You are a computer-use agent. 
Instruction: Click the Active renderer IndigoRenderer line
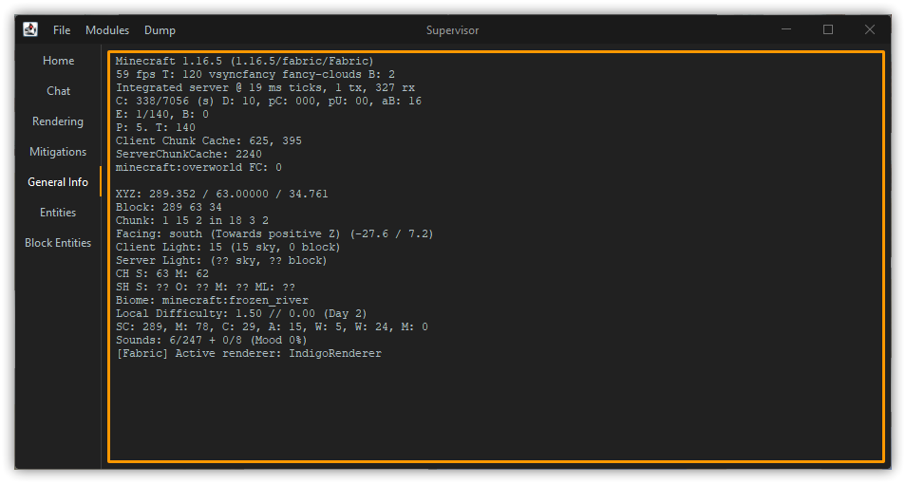[248, 353]
